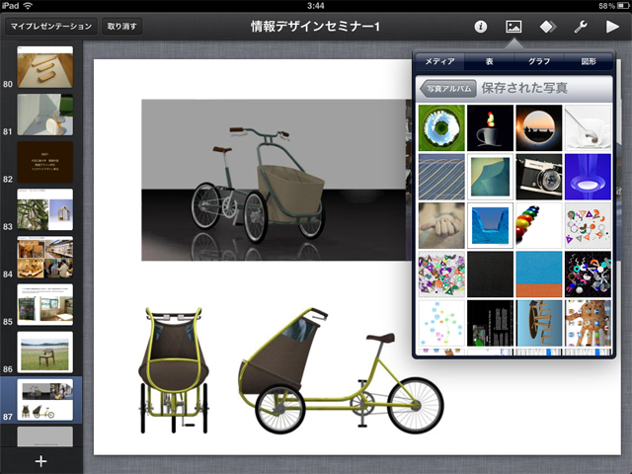
Task: Open the wrench tools menu
Action: pyautogui.click(x=580, y=26)
